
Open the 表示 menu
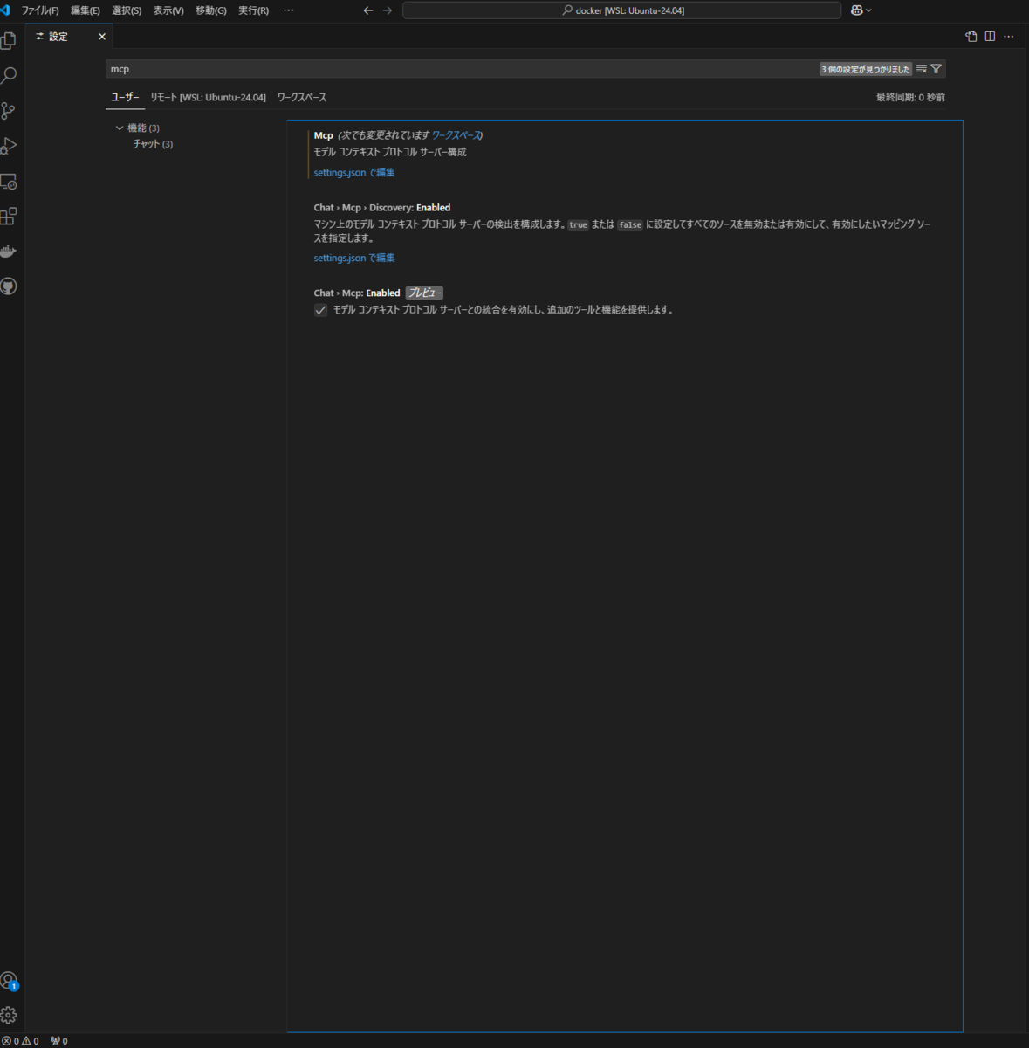(168, 10)
